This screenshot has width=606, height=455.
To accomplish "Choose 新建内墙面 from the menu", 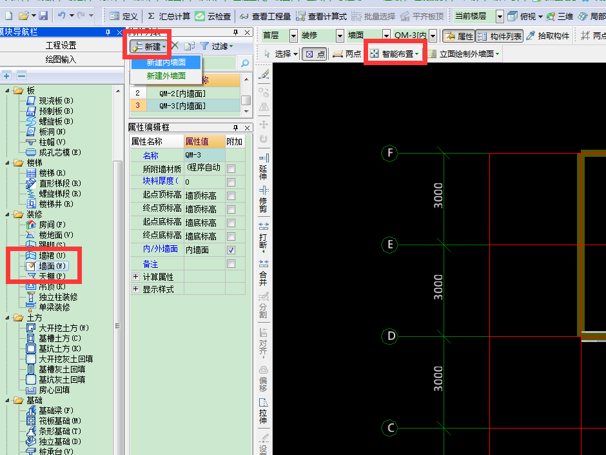I will point(166,63).
